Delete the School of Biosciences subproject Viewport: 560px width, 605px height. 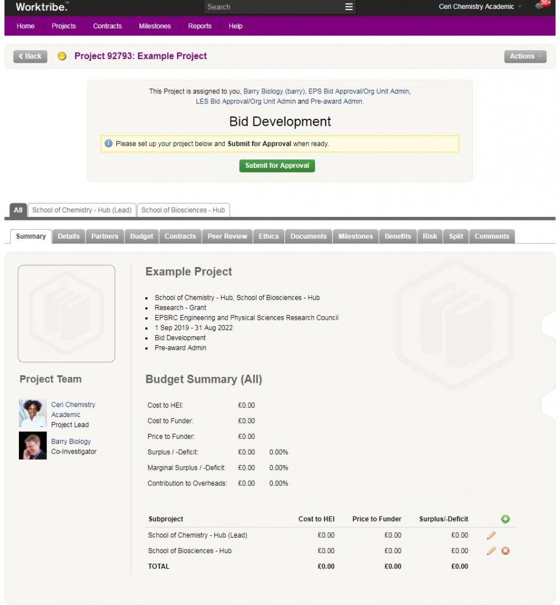505,551
